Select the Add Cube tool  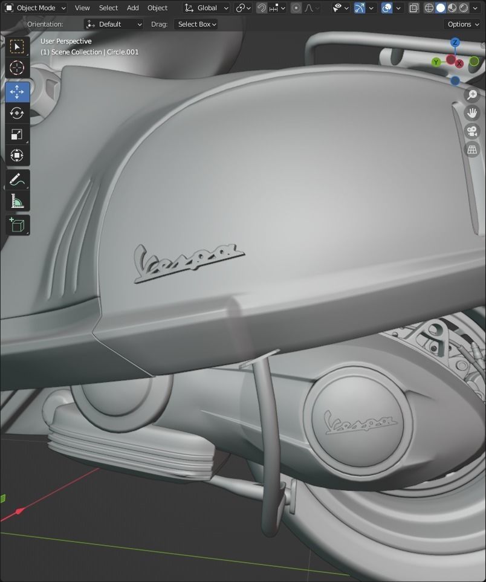point(17,225)
